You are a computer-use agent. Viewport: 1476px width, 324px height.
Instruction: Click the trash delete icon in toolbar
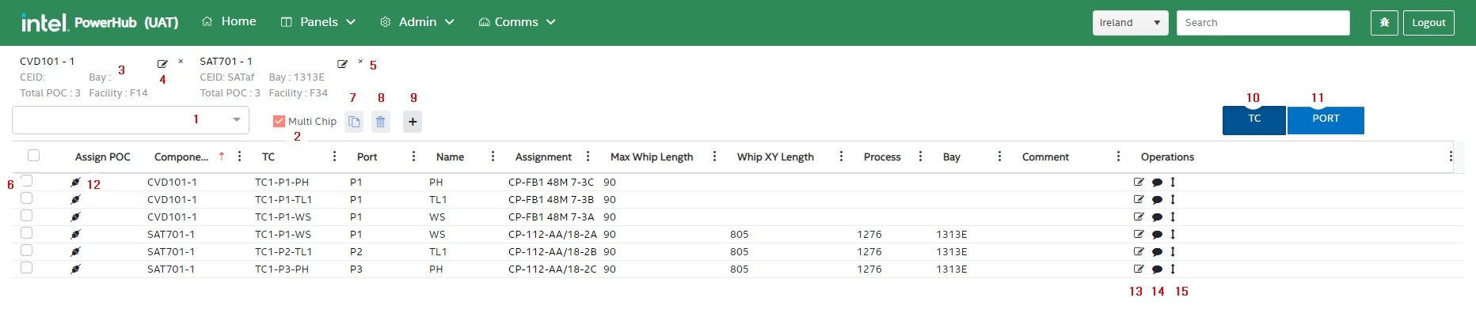381,122
